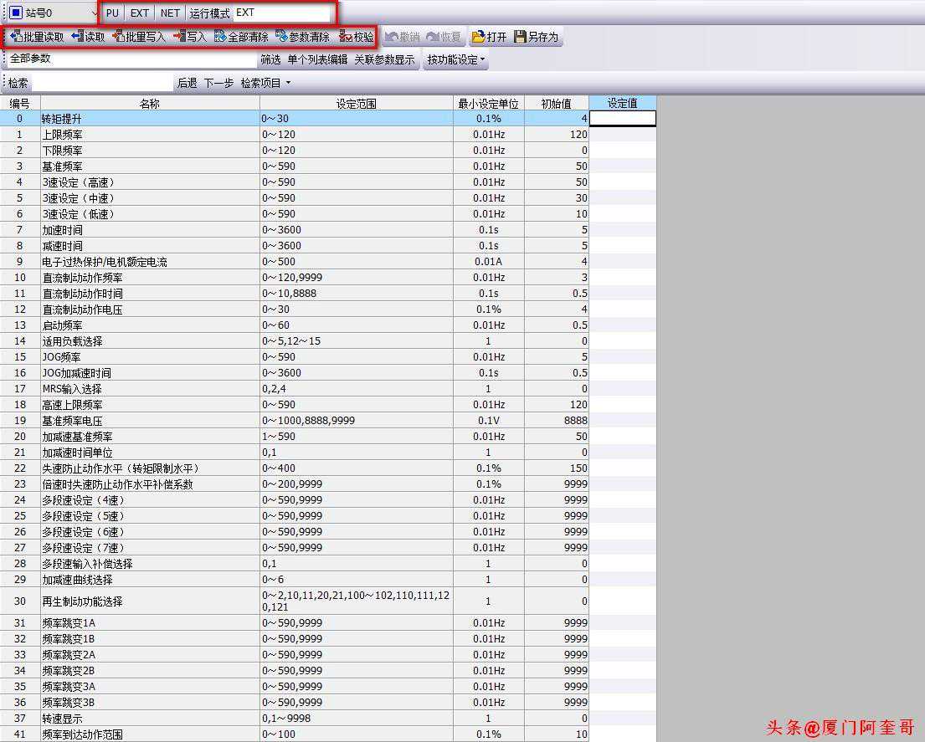Switch to PU operation mode
925x742 pixels.
click(x=112, y=13)
